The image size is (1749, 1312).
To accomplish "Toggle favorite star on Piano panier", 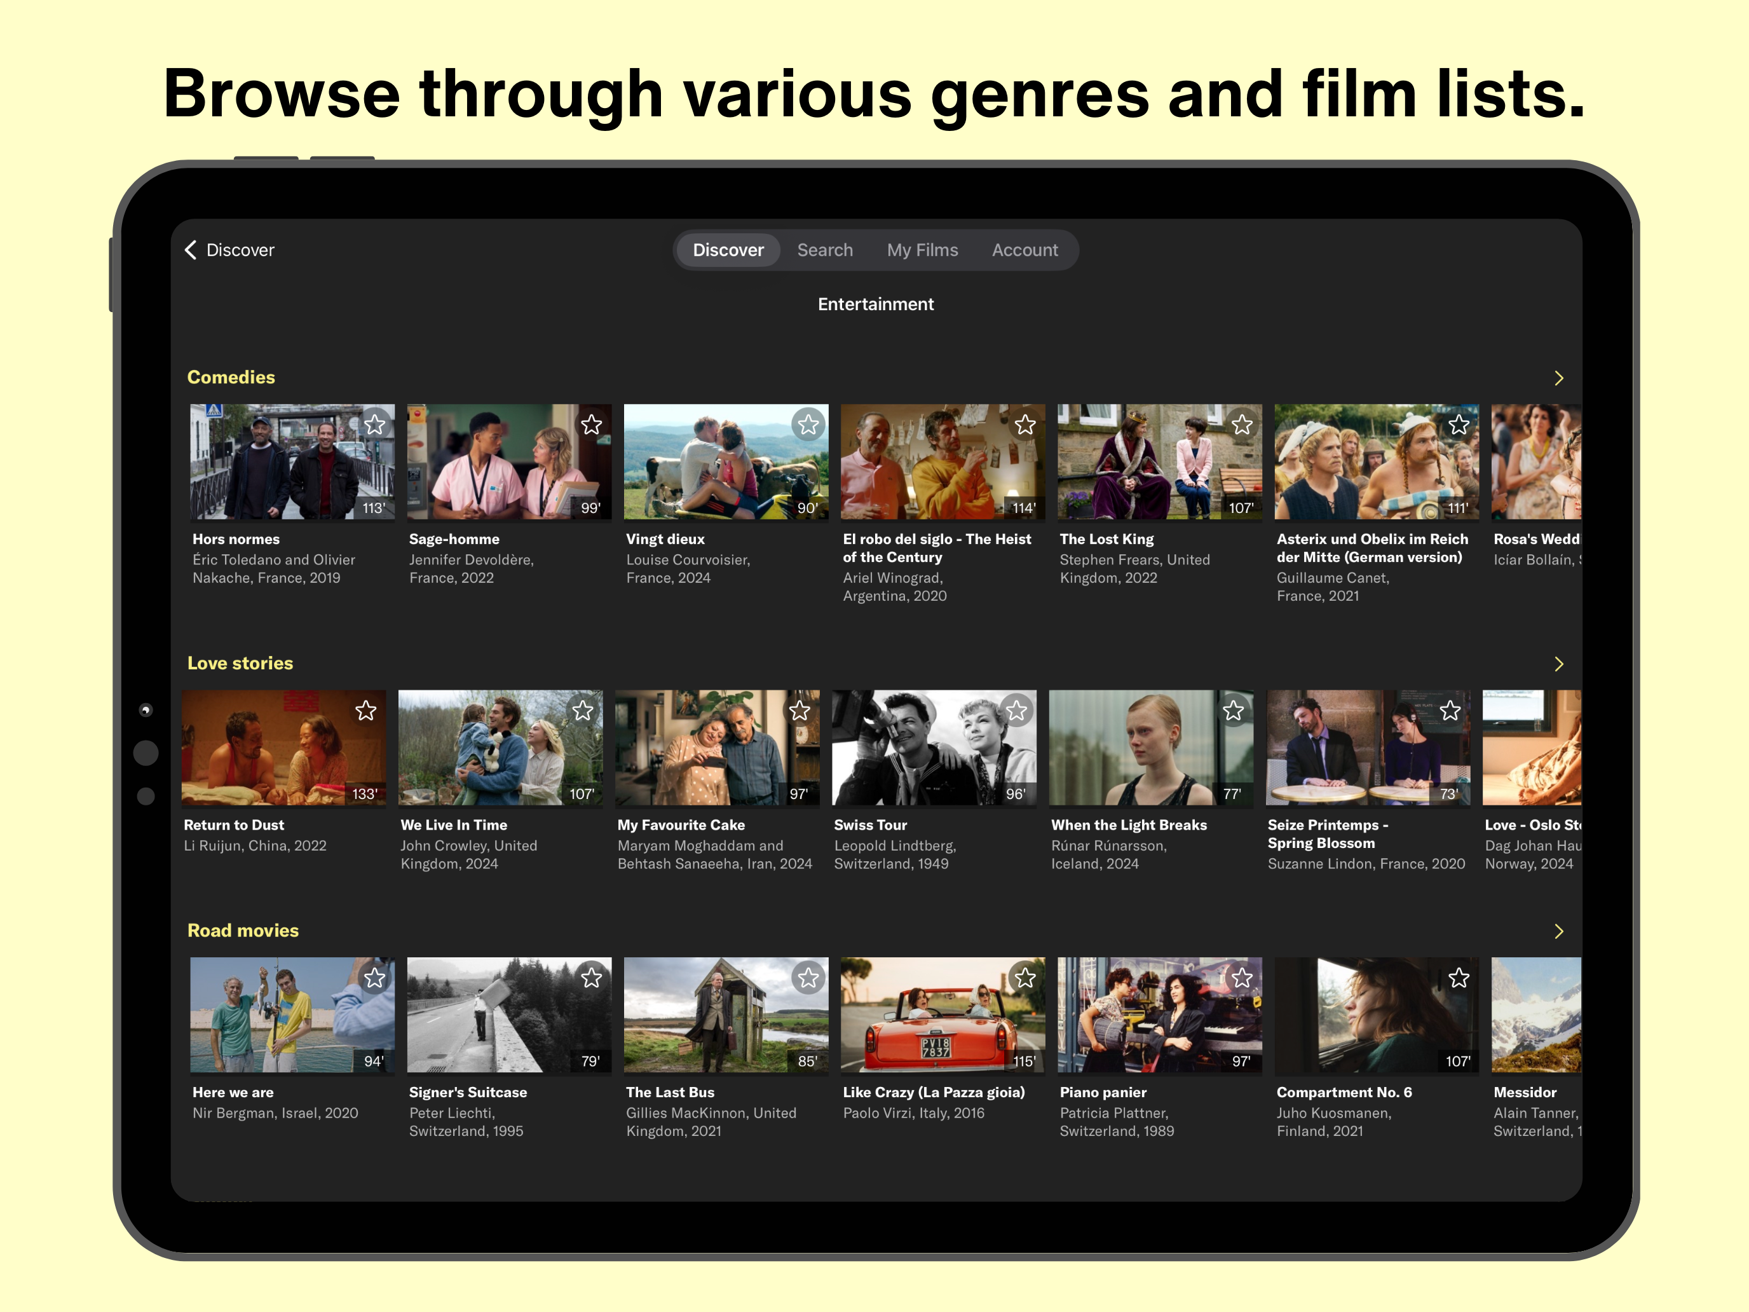I will point(1241,978).
